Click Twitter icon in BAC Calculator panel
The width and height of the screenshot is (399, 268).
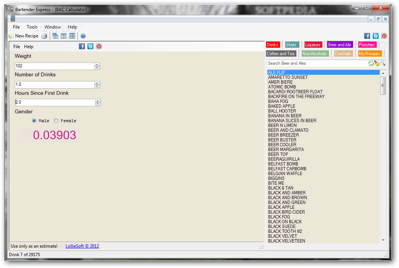90,46
